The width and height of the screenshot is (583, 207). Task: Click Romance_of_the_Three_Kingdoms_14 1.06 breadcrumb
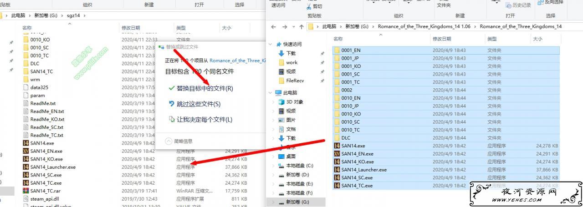pos(424,26)
